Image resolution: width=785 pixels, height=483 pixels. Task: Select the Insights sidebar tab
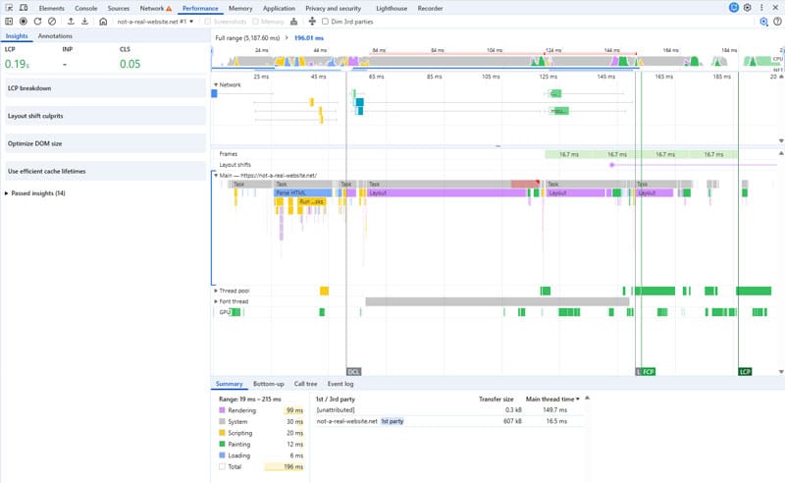coord(17,36)
